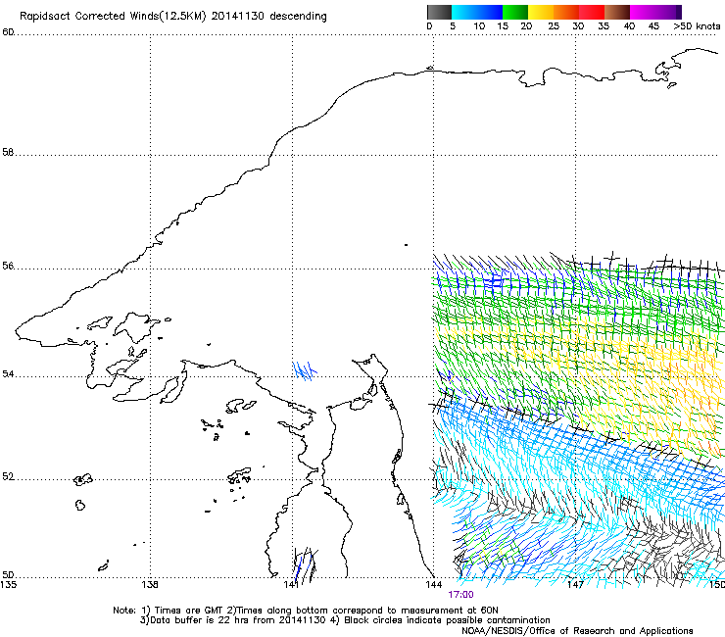
Task: Click the latitude axis label "60"
Action: click(x=8, y=32)
